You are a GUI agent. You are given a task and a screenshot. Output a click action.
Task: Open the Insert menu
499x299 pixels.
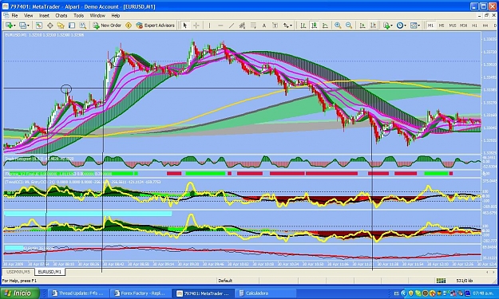(44, 15)
